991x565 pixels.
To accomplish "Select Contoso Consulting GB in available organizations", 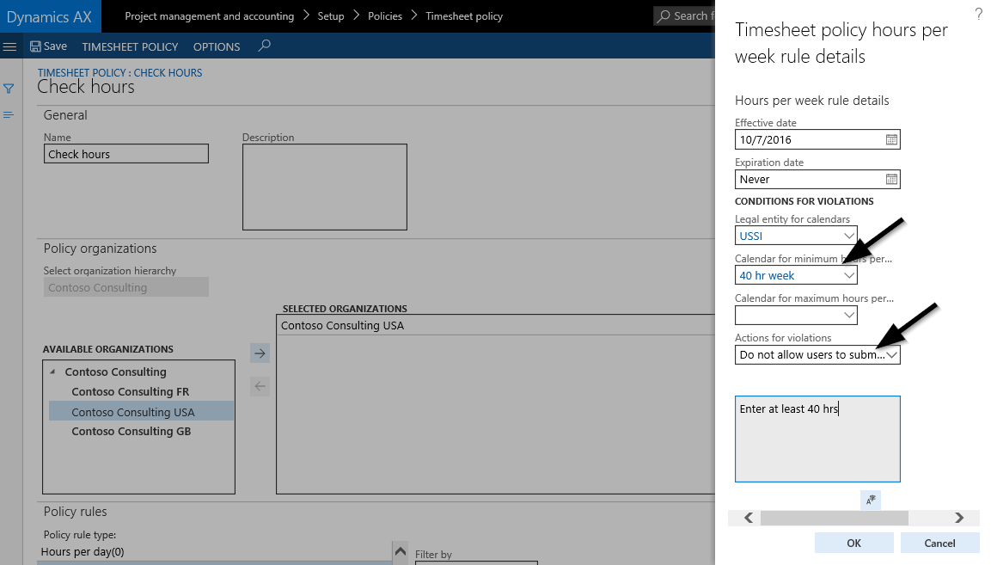I will click(x=131, y=432).
